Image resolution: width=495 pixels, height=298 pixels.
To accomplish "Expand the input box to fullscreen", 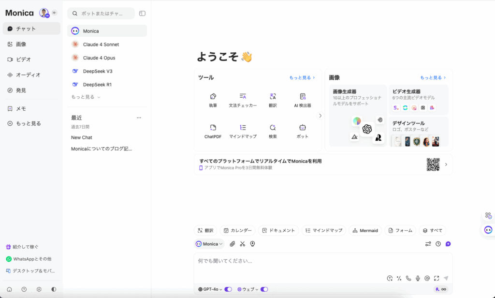I will pyautogui.click(x=437, y=278).
